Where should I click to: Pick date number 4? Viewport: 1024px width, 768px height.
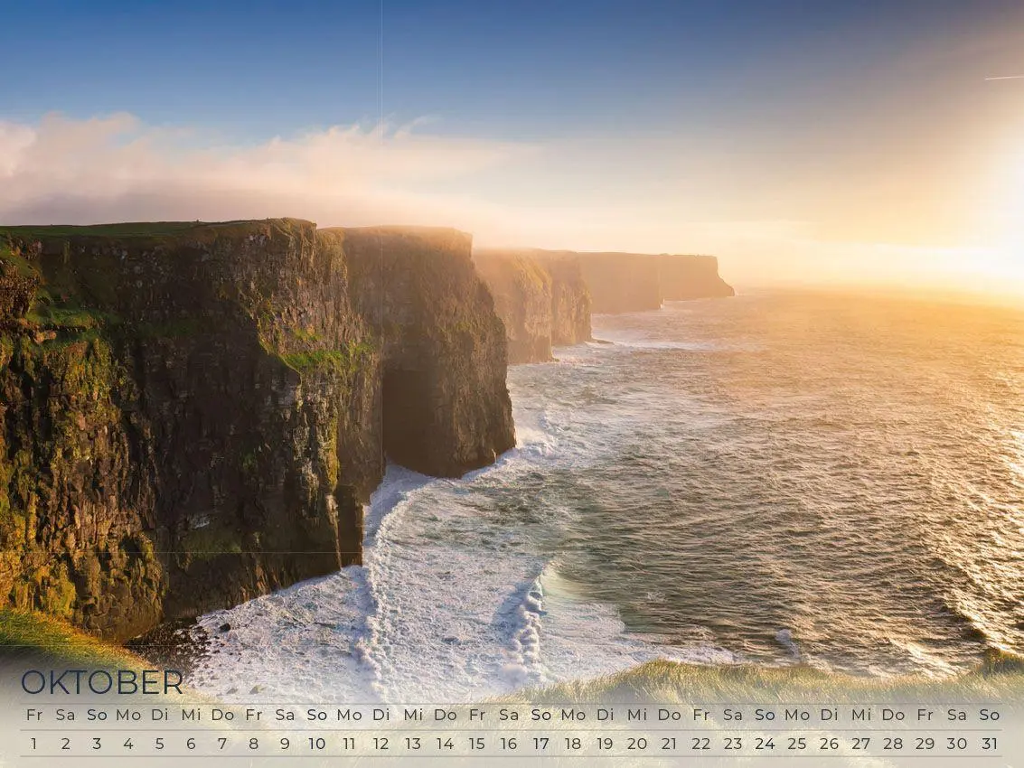pos(128,744)
